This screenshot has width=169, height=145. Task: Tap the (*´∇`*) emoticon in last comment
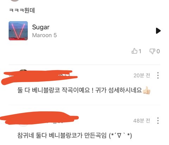(x=120, y=135)
